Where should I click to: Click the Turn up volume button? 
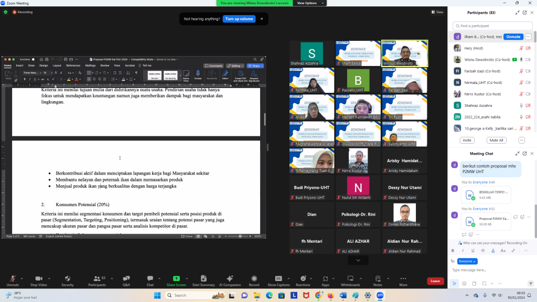pos(239,19)
